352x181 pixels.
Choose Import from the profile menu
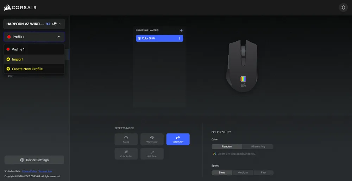(x=34, y=59)
